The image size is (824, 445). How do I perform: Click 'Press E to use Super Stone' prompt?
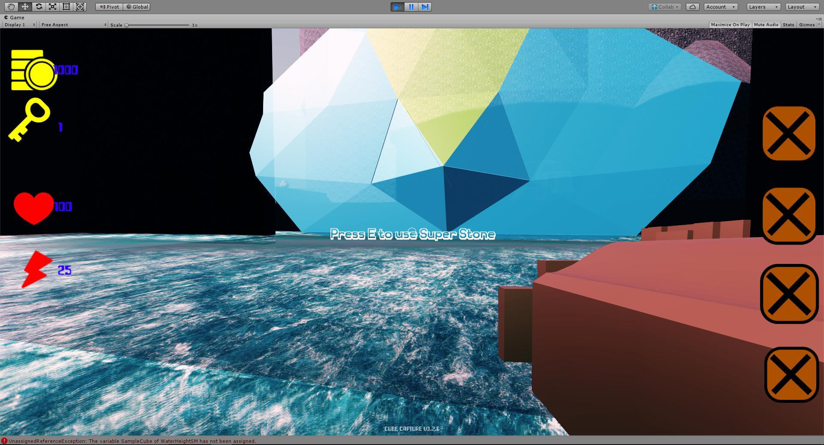413,234
